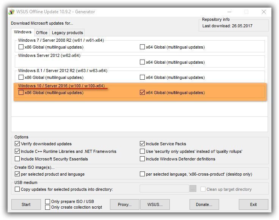Open Proxy settings button
The width and height of the screenshot is (279, 220).
[125, 204]
